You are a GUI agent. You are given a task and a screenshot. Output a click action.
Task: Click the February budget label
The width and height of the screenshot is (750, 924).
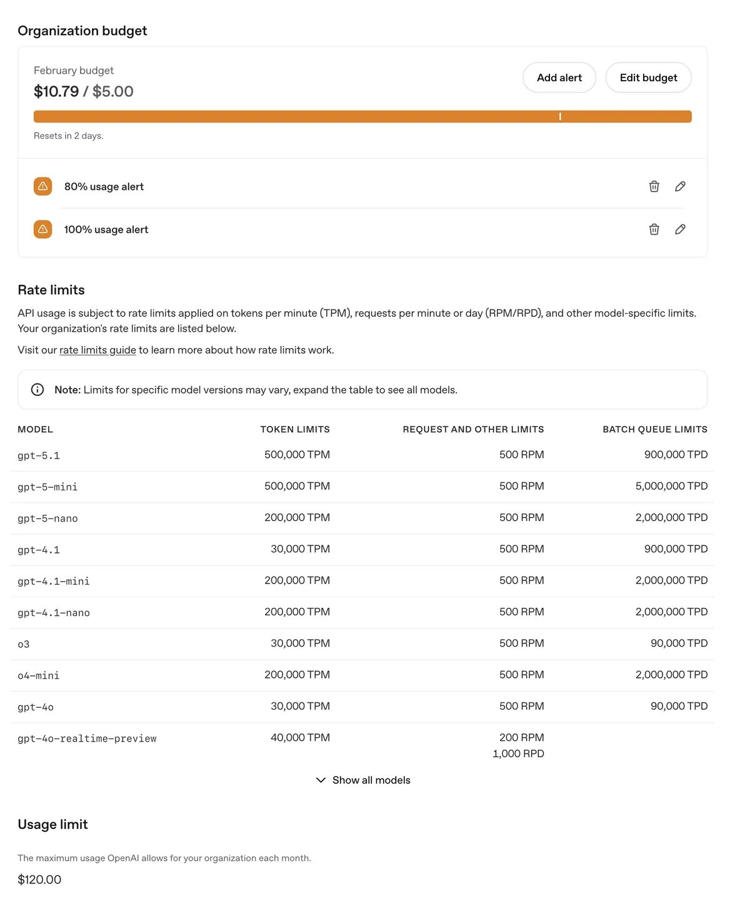coord(74,71)
